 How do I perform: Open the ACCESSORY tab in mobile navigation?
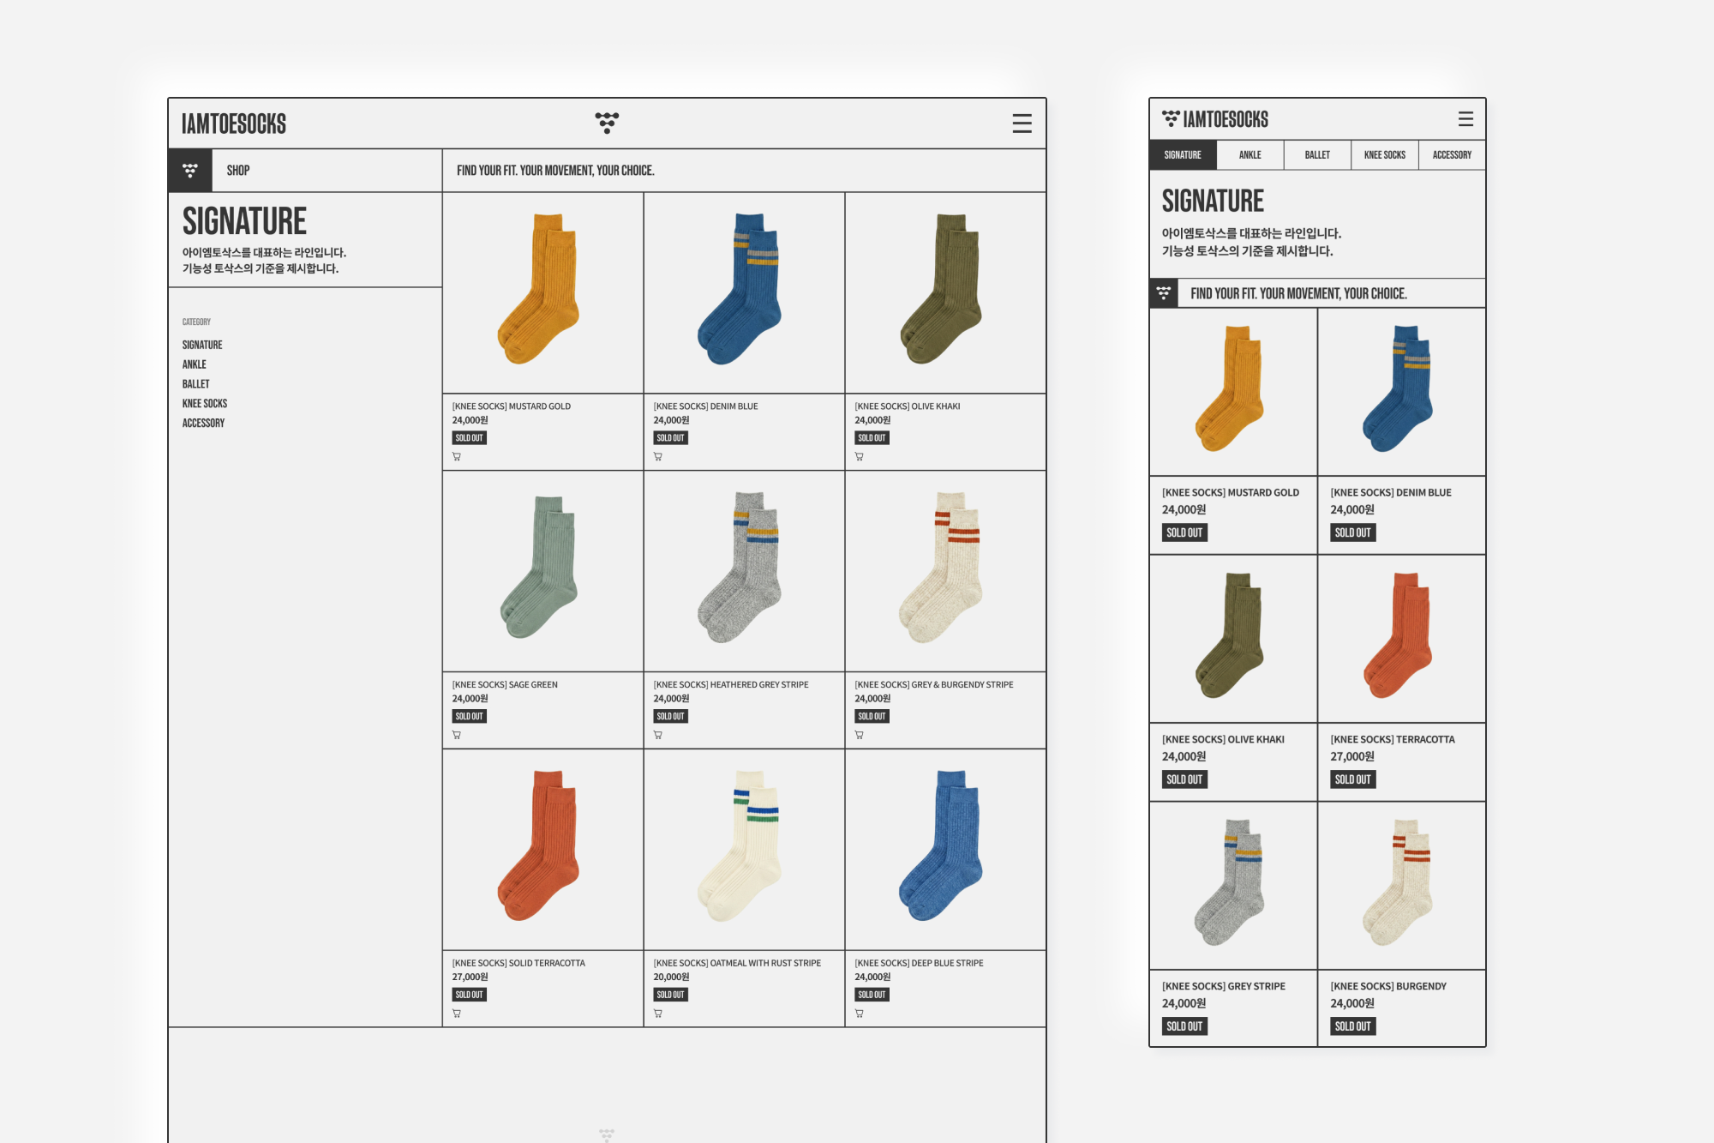pos(1452,155)
